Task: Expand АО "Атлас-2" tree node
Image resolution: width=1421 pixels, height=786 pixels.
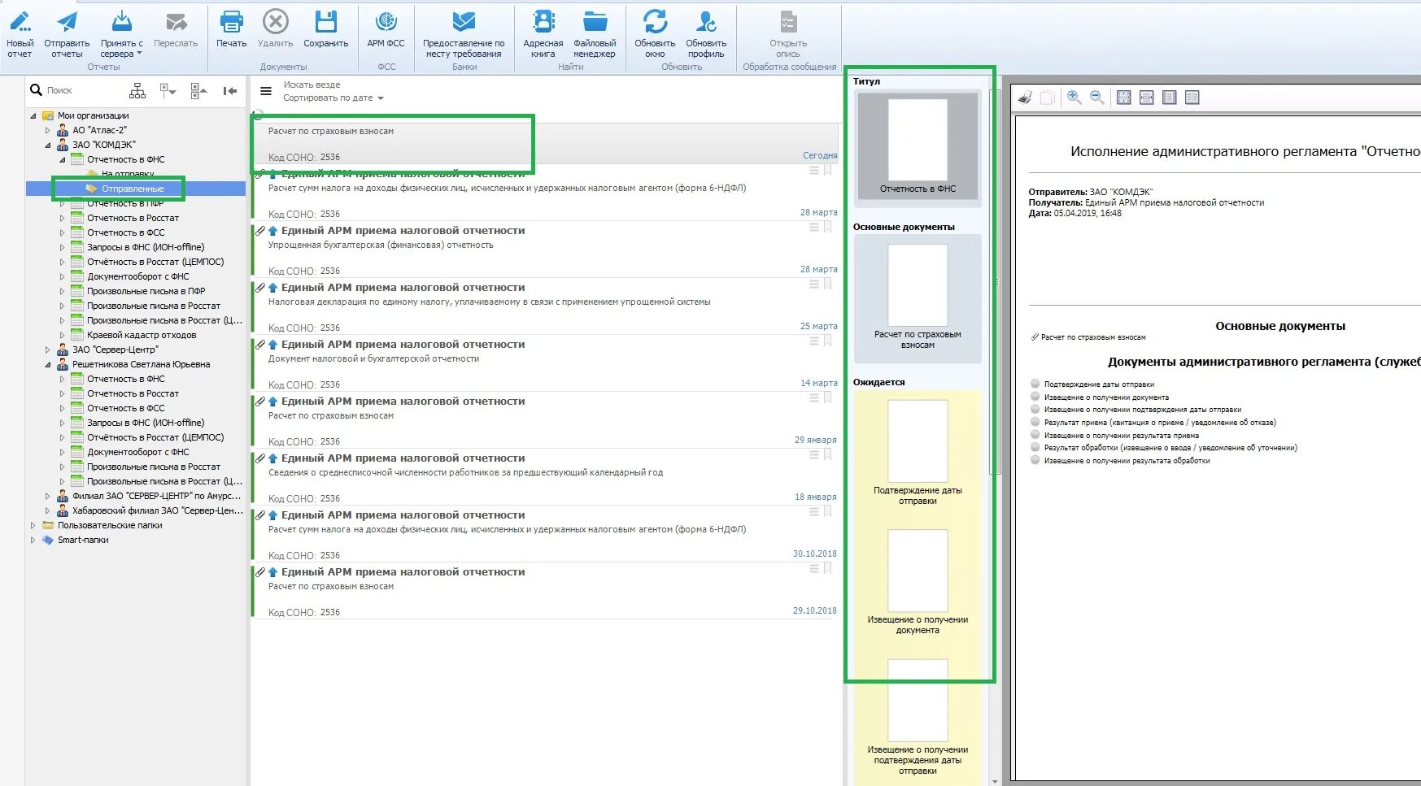Action: (48, 130)
